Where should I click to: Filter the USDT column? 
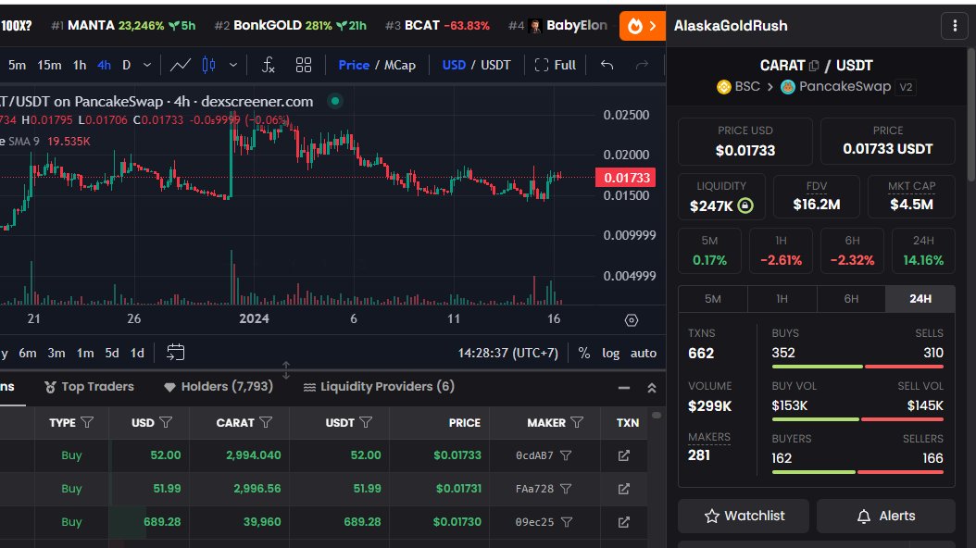(x=366, y=422)
